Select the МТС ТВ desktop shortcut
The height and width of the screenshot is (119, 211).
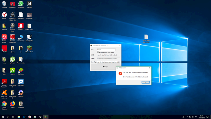(x=4, y=49)
